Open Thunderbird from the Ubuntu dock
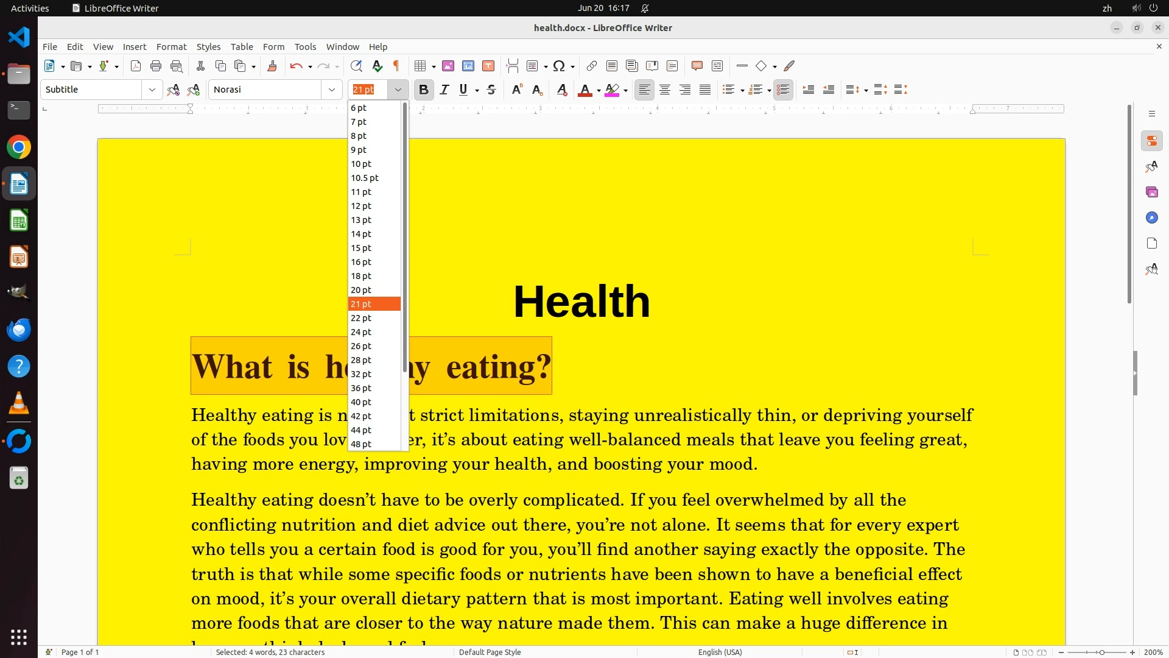The width and height of the screenshot is (1169, 658). tap(19, 330)
